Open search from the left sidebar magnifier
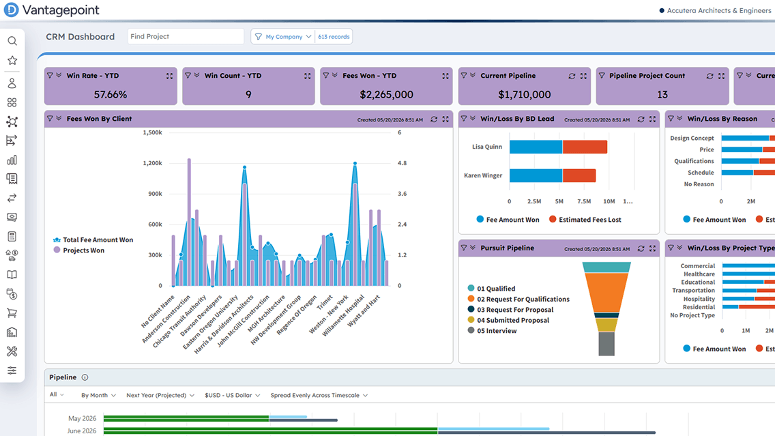 12,41
